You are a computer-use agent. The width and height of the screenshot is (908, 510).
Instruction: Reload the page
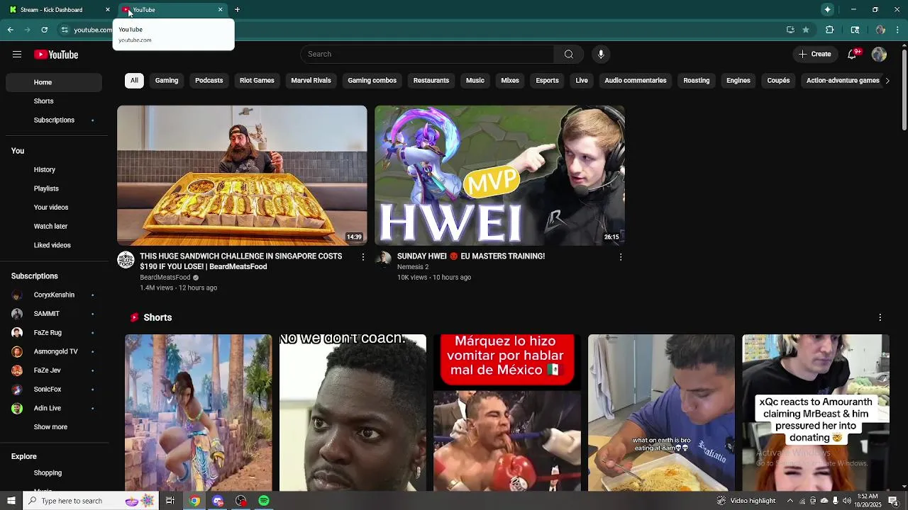(x=44, y=30)
